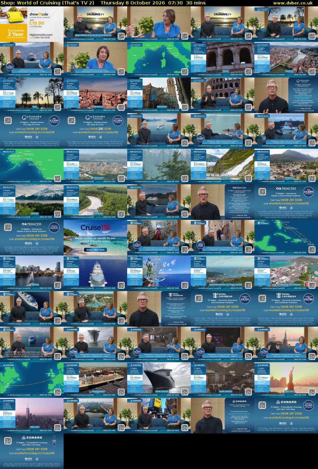Open Cunard hosts frame with Statue of Liberty backdrop
Image resolution: width=318 pixels, height=469 pixels.
tap(286, 344)
